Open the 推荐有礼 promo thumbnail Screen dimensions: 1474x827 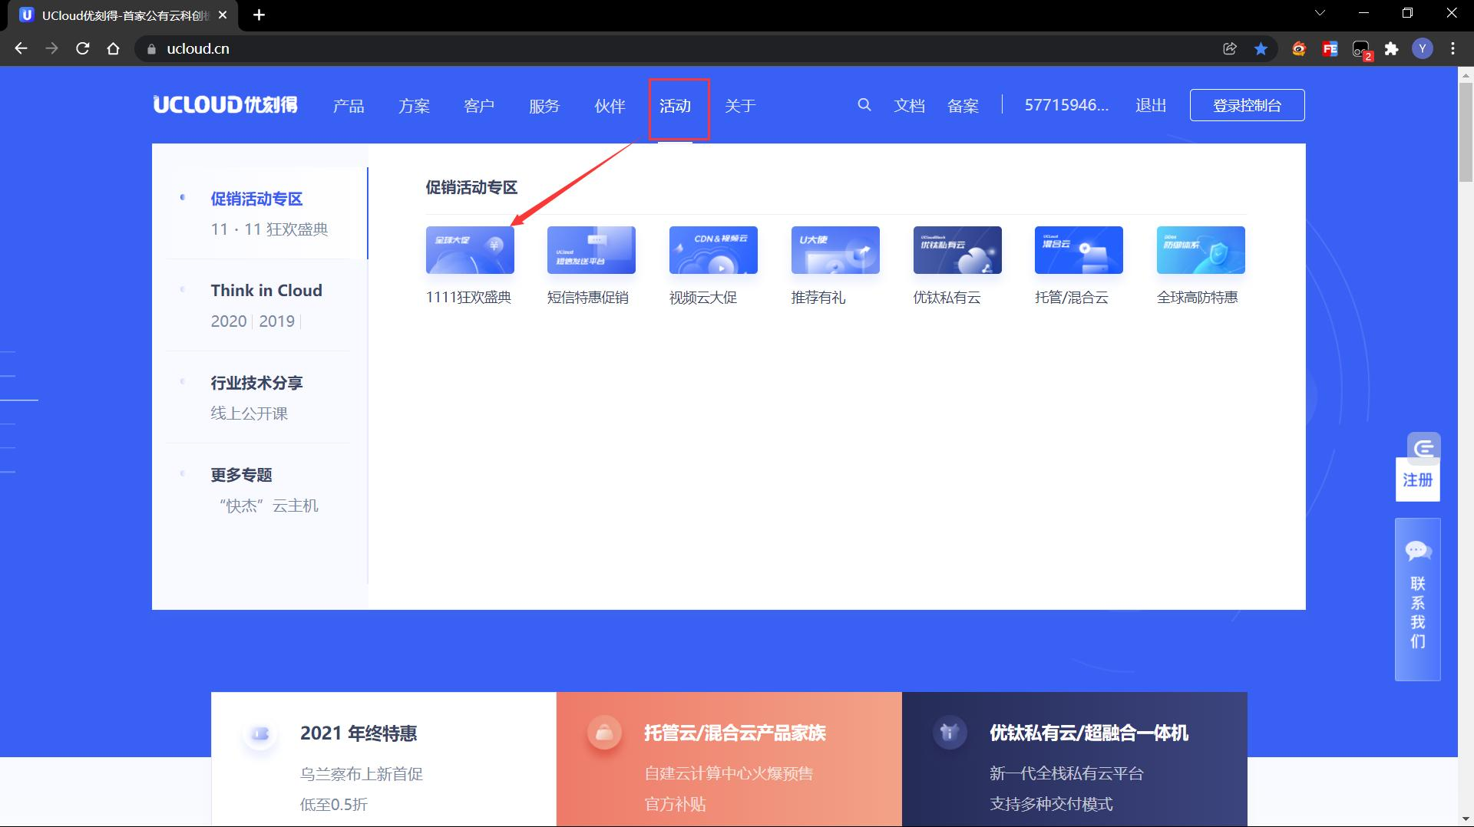[835, 250]
